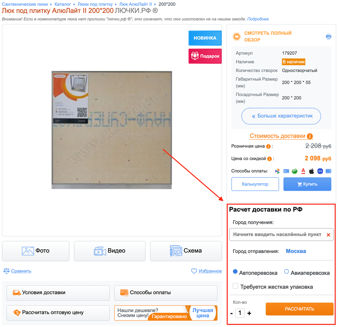
Task: Select the Авиаперевозка radio button
Action: 286,271
